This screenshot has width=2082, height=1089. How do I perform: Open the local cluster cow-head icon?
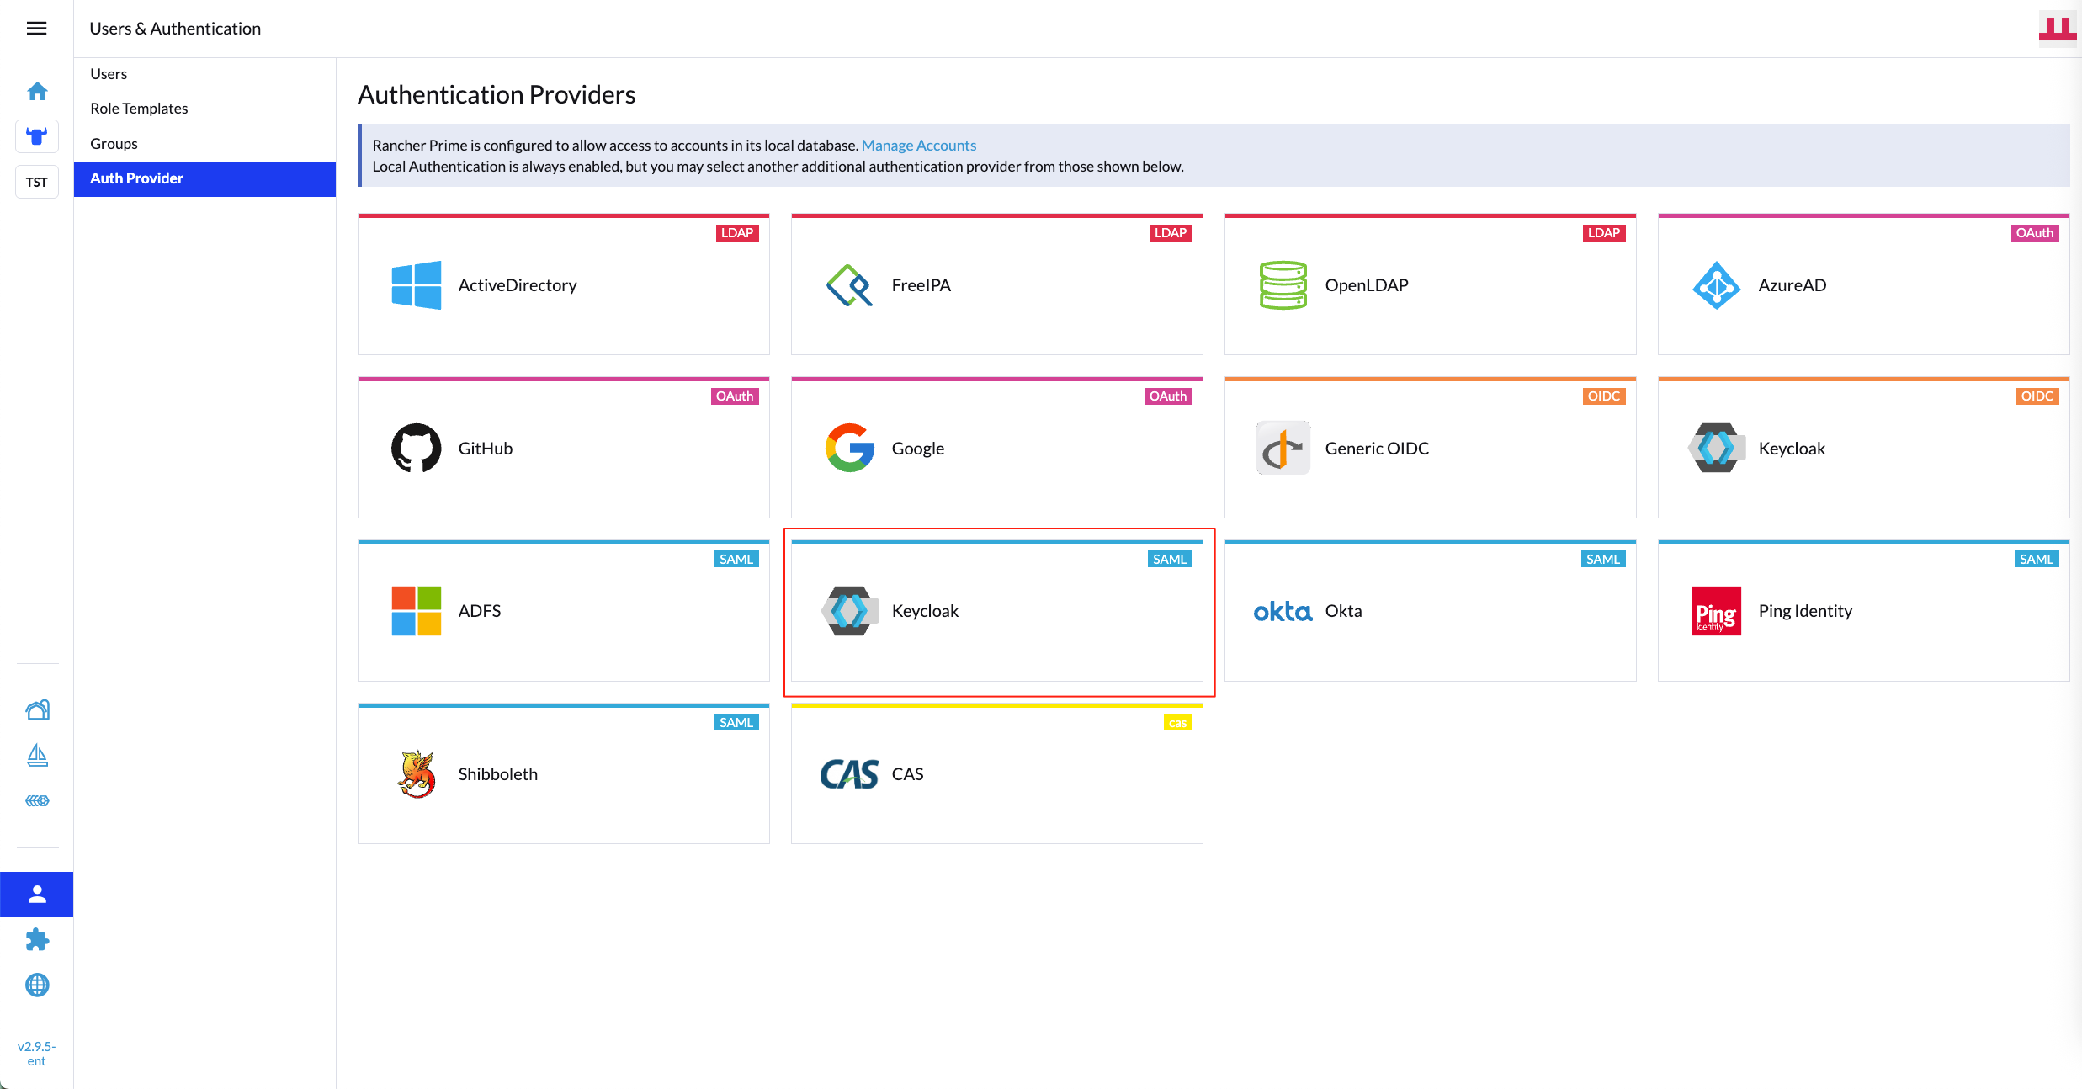coord(37,136)
